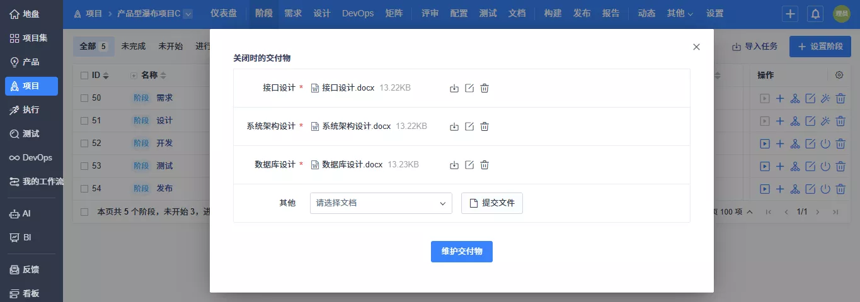Viewport: 860px width, 302px height.
Task: Click the 提交文件 button
Action: click(x=492, y=203)
